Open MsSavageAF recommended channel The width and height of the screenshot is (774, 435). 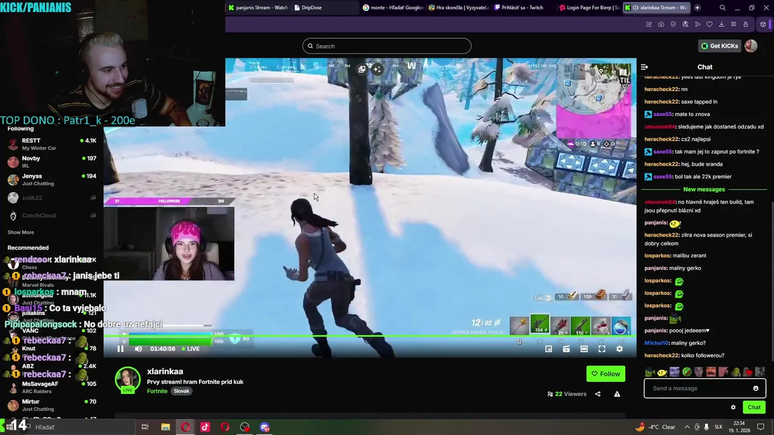coord(52,387)
